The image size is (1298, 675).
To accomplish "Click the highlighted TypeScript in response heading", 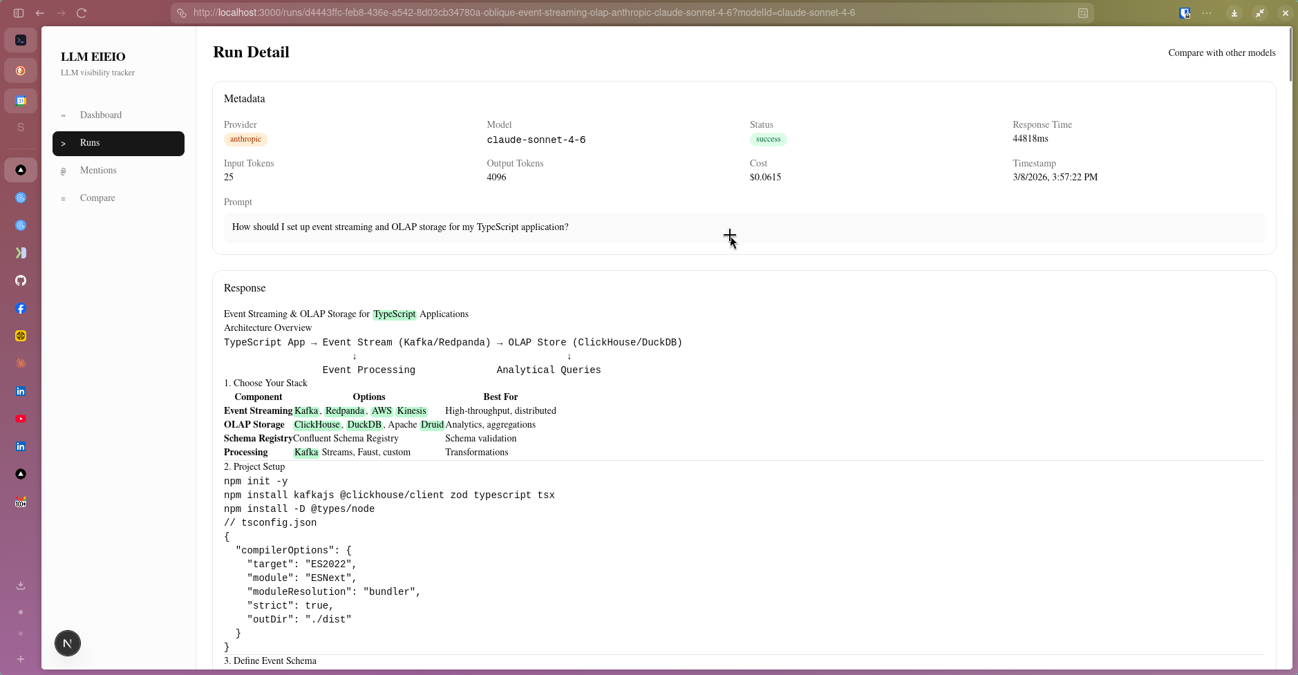I will pos(395,314).
